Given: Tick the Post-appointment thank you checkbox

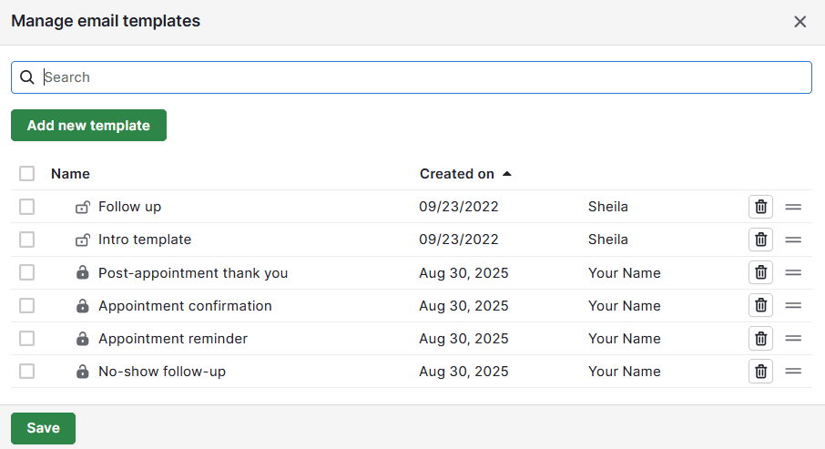Looking at the screenshot, I should tap(26, 272).
